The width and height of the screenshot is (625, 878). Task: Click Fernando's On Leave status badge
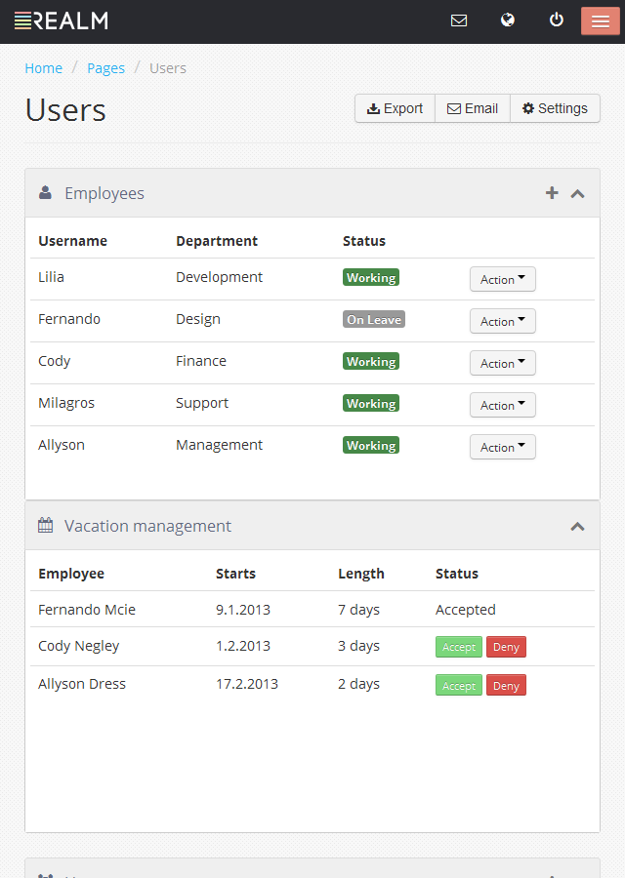[374, 319]
